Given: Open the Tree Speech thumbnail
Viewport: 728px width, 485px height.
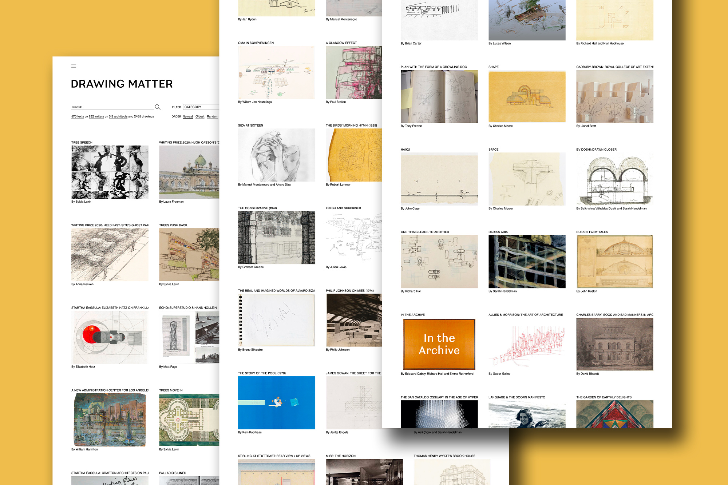Looking at the screenshot, I should [110, 172].
